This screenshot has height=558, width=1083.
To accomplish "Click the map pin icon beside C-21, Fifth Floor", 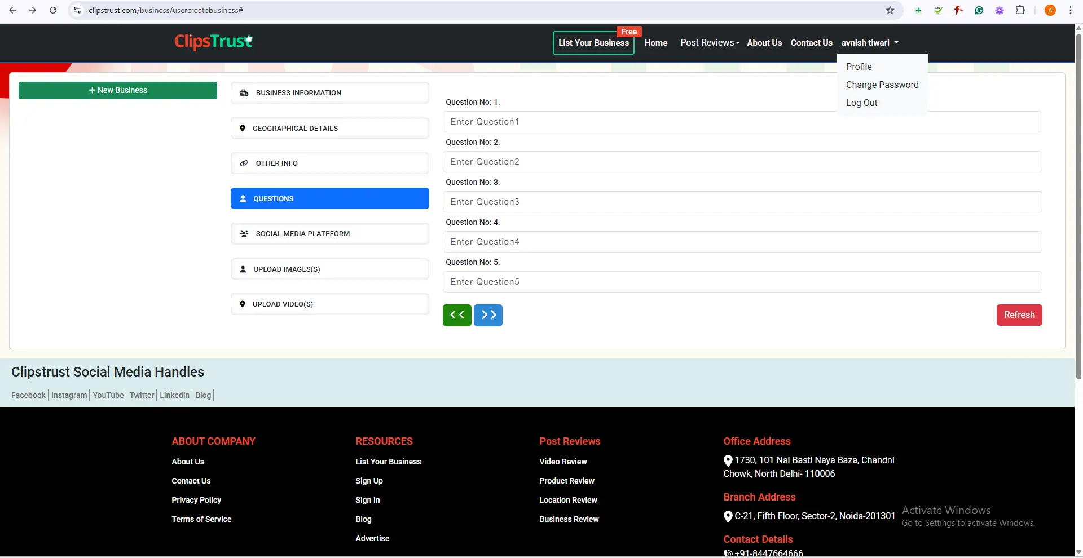I will point(728,516).
